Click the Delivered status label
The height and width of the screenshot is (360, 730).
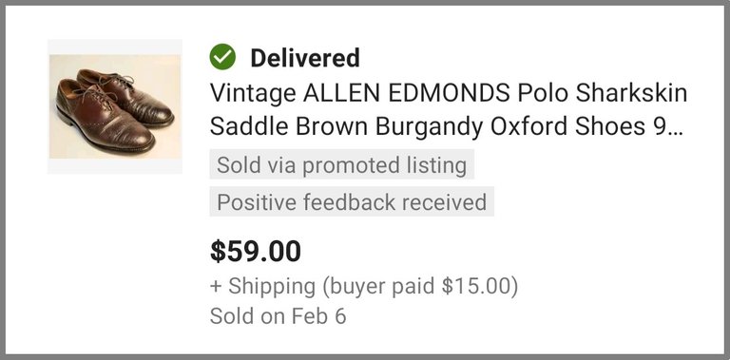point(305,58)
